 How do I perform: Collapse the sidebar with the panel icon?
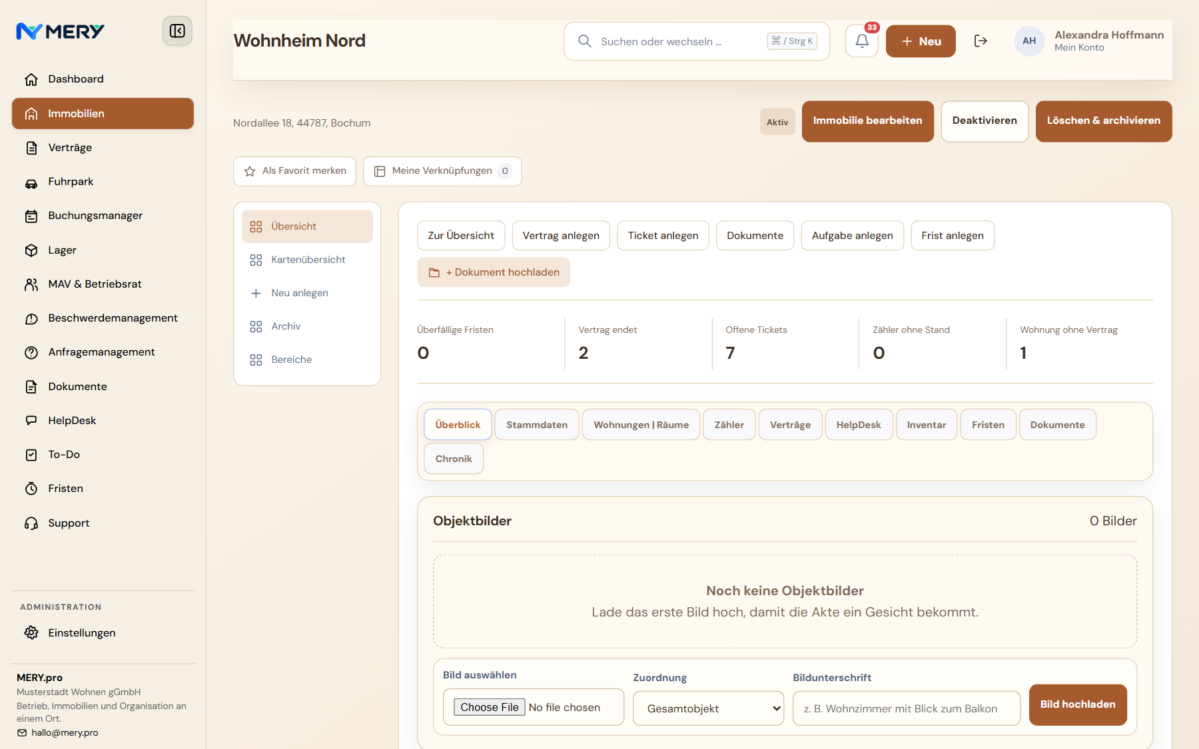point(177,31)
